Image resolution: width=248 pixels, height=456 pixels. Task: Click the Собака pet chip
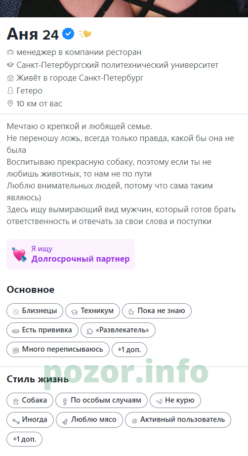pyautogui.click(x=30, y=401)
